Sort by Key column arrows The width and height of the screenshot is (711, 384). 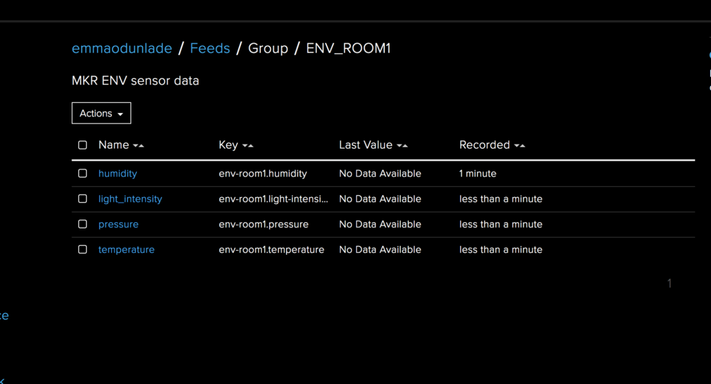pyautogui.click(x=248, y=146)
